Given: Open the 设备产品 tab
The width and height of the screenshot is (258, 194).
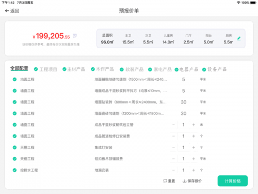Looking at the screenshot, I should pyautogui.click(x=217, y=69).
